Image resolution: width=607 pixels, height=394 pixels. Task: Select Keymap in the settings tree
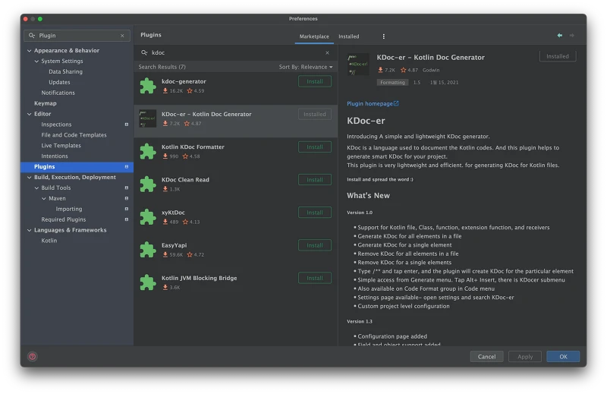(x=45, y=103)
